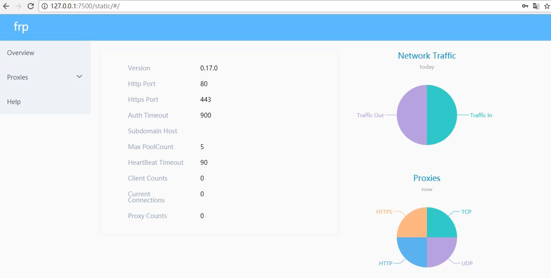Open saved passwords key icon
The width and height of the screenshot is (551, 278).
(525, 6)
